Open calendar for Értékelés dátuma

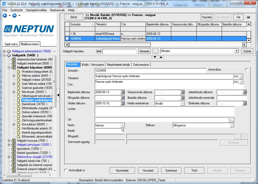(x=245, y=103)
